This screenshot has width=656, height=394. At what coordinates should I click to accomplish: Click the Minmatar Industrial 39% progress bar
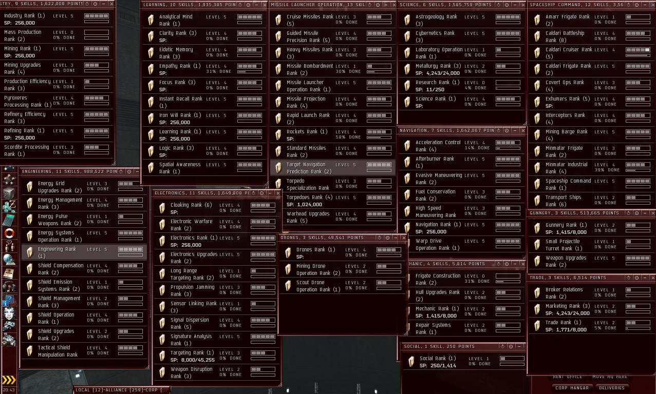coord(638,170)
